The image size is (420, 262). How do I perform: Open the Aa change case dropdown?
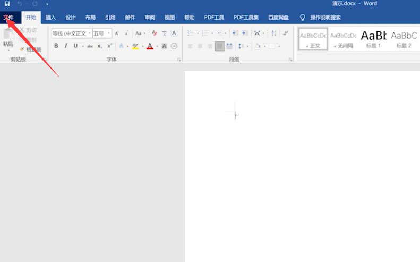click(x=140, y=33)
